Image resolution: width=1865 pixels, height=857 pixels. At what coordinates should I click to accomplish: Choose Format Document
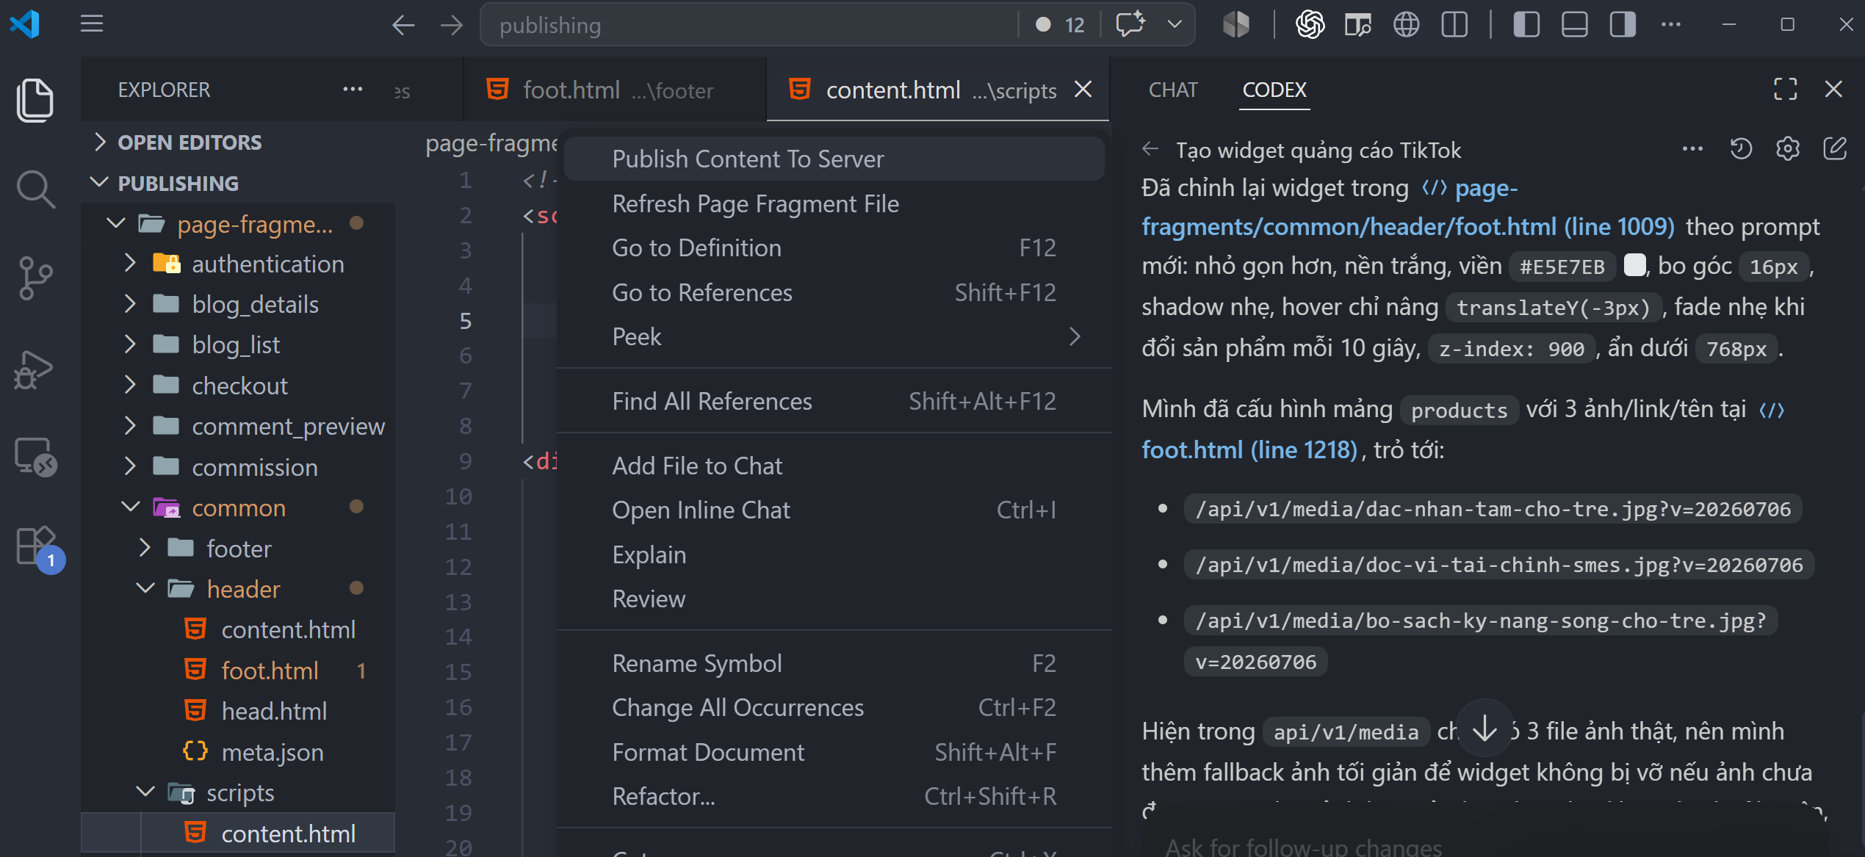[x=834, y=752]
